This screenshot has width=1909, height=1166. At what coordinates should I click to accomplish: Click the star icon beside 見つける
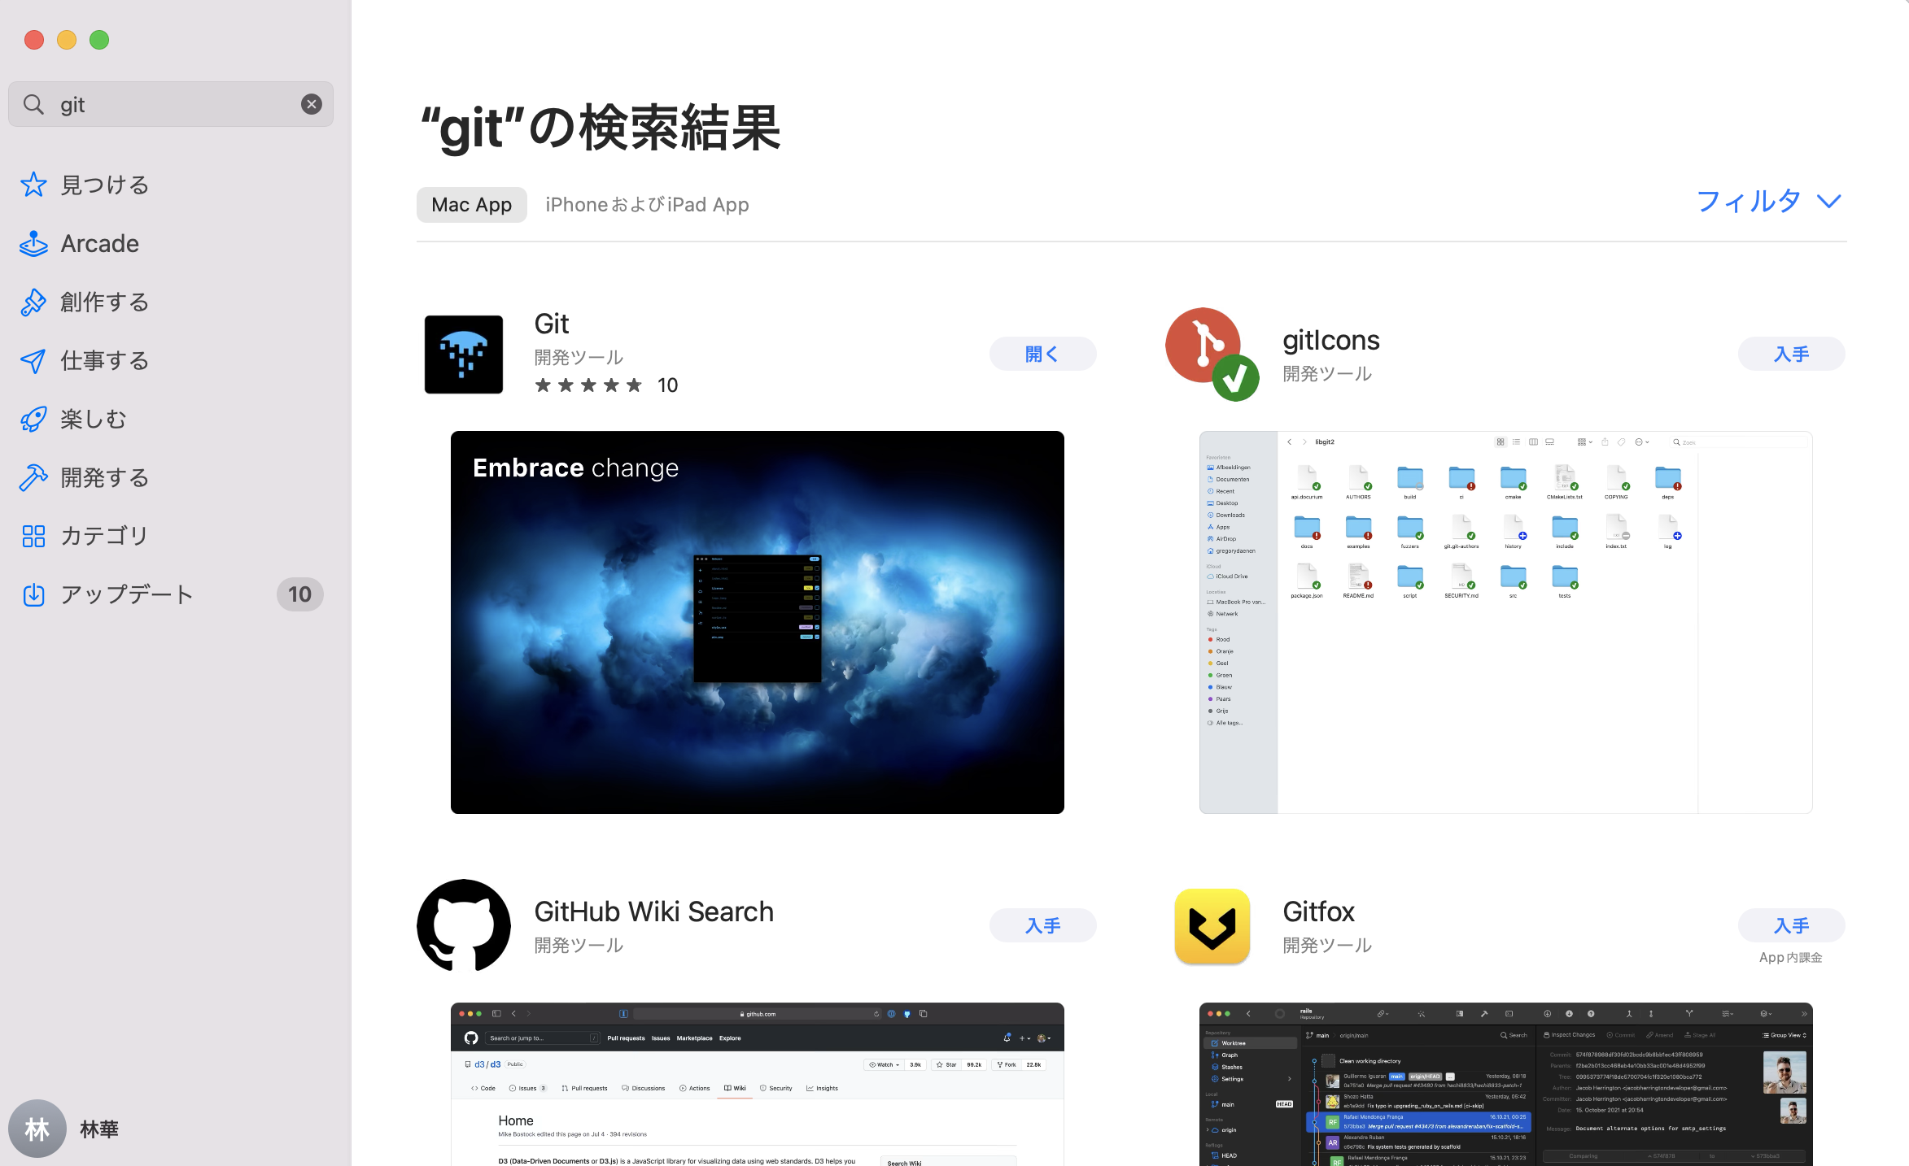pyautogui.click(x=33, y=185)
